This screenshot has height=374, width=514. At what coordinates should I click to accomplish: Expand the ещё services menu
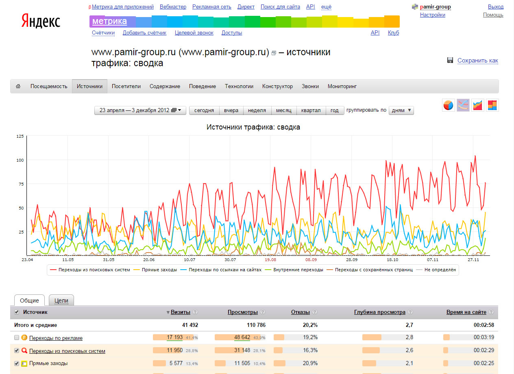(x=326, y=7)
